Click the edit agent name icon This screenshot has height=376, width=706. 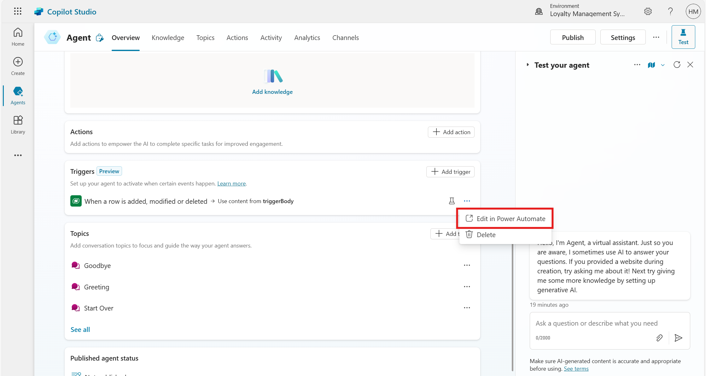(x=100, y=38)
